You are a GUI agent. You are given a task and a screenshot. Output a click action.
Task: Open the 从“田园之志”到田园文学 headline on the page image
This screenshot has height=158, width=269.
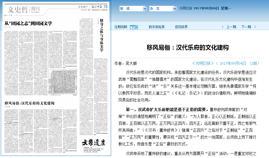(28, 23)
